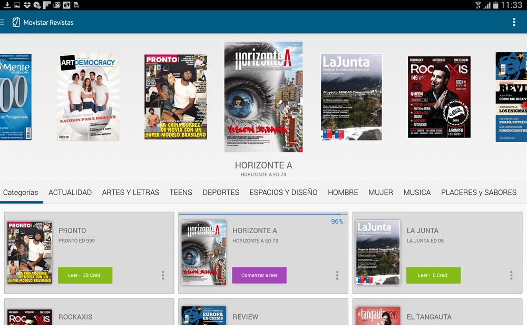Open the Rockaxis card thumbnail
Image resolution: width=527 pixels, height=329 pixels.
30,317
